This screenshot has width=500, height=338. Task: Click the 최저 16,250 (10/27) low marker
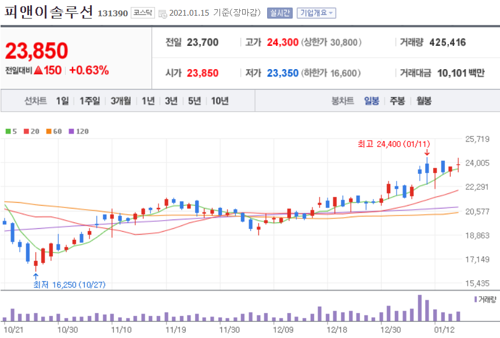coord(69,285)
